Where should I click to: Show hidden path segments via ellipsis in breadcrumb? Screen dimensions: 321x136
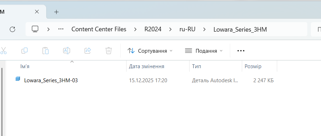point(61,29)
